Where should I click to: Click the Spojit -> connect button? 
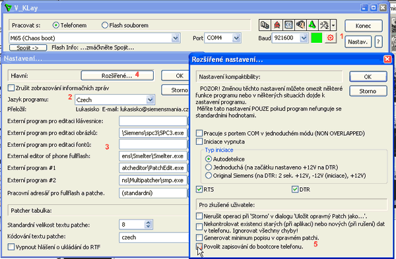(28, 47)
